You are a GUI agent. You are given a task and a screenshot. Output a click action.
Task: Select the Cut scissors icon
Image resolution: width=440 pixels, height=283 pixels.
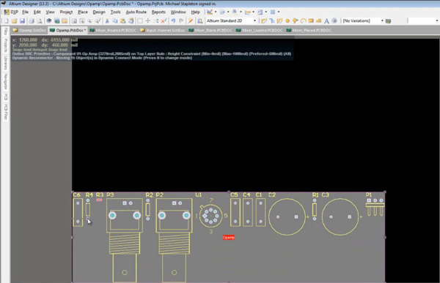coord(107,20)
